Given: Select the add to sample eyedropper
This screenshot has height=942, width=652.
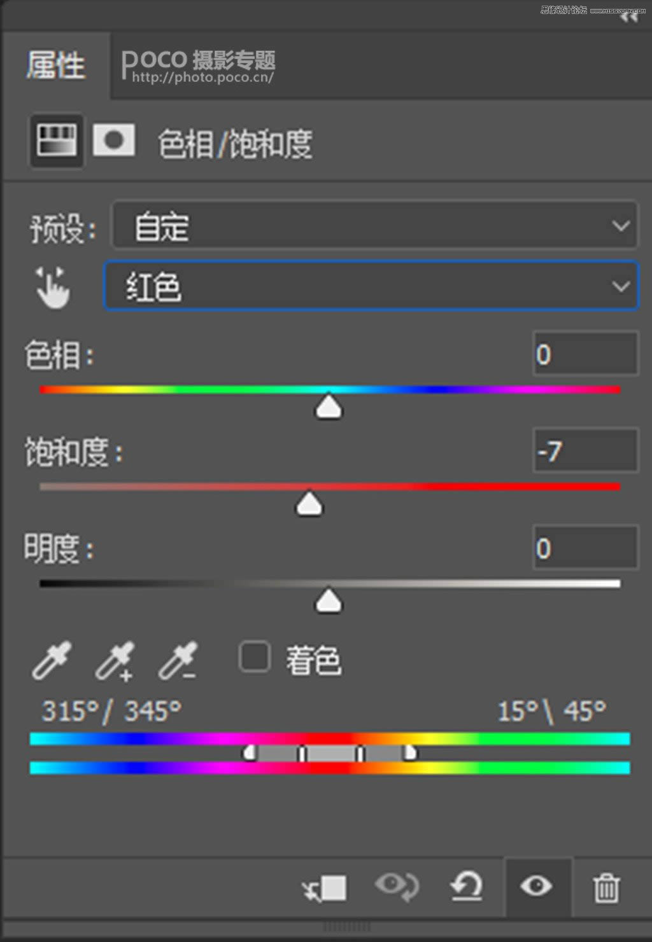Looking at the screenshot, I should pyautogui.click(x=115, y=661).
